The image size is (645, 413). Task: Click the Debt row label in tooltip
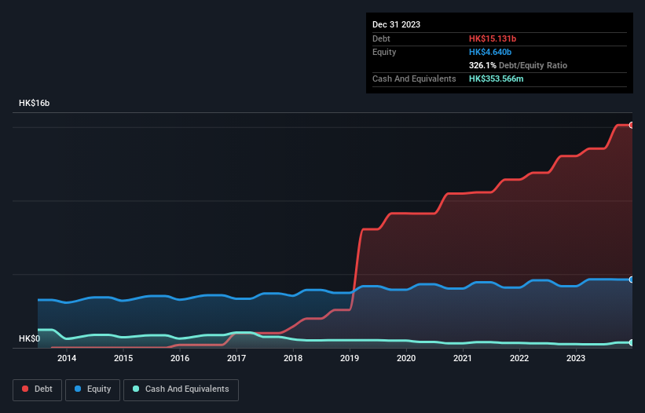click(381, 38)
